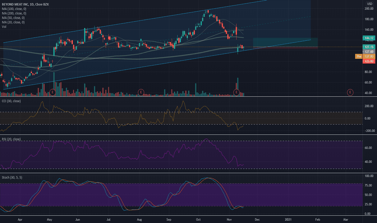Viewport: 377px width, 223px height.
Task: Click 180.00 on the main price scale
Action: pyautogui.click(x=369, y=19)
